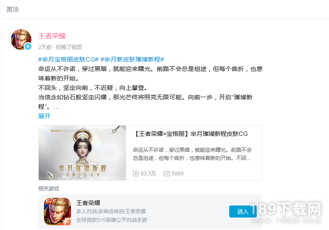The width and height of the screenshot is (329, 230).
Task: Click the 2天前 · 投稿了视频 timestamp
Action: coord(60,47)
